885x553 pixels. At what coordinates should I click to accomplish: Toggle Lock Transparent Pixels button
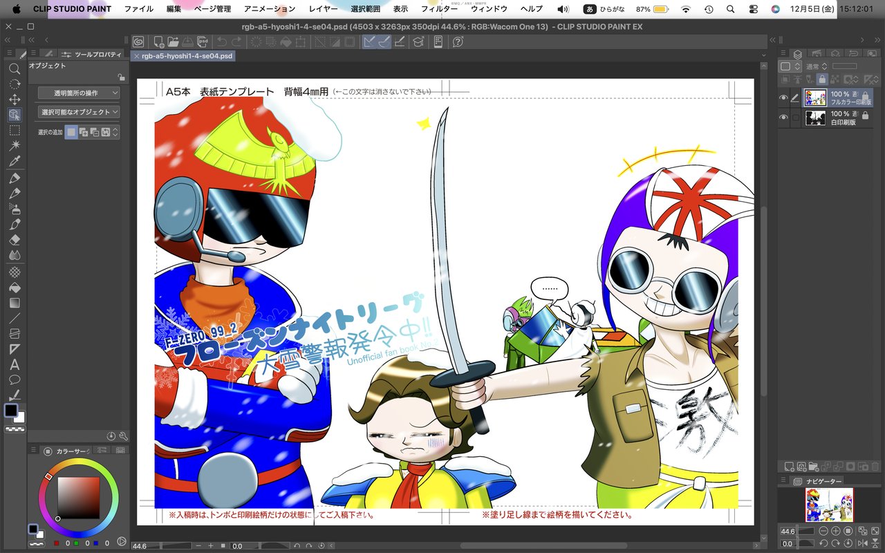(x=835, y=79)
